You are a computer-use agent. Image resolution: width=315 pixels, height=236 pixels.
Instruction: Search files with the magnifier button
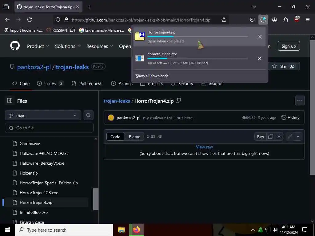88,116
